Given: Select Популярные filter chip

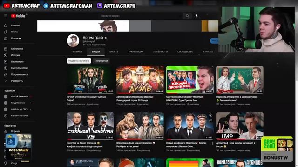Looking at the screenshot, I should pos(102,61).
